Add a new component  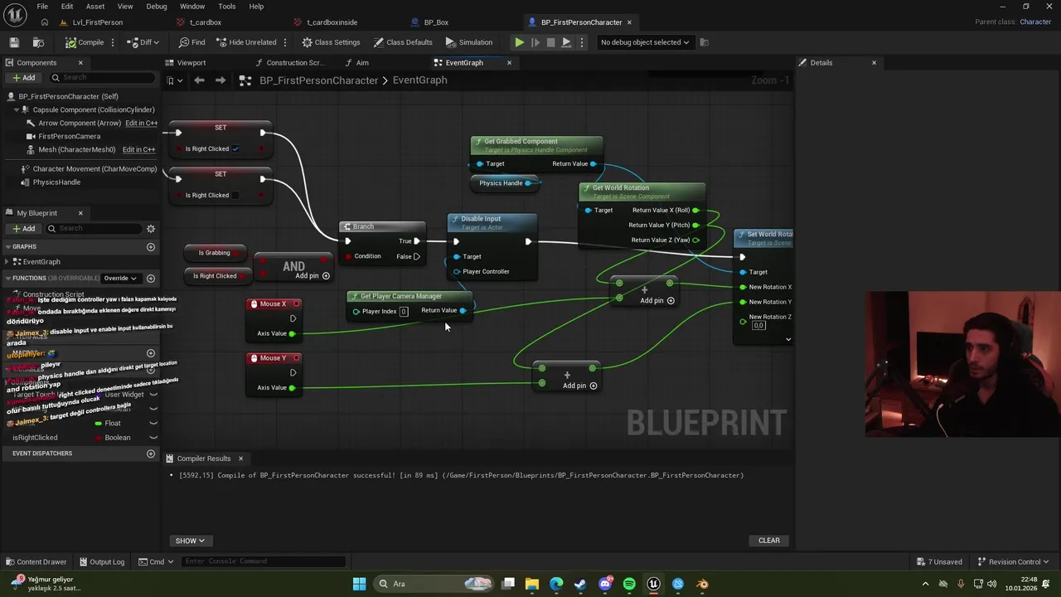[x=23, y=78]
